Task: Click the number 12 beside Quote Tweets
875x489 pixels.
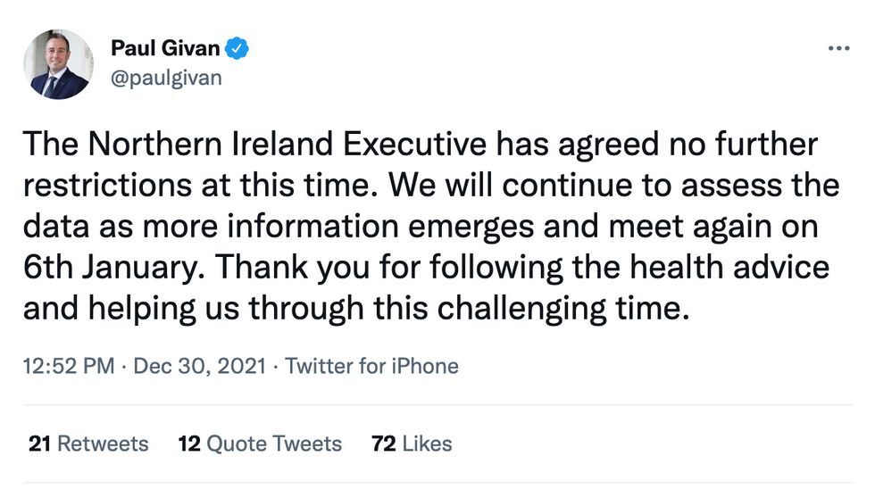Action: pyautogui.click(x=188, y=443)
